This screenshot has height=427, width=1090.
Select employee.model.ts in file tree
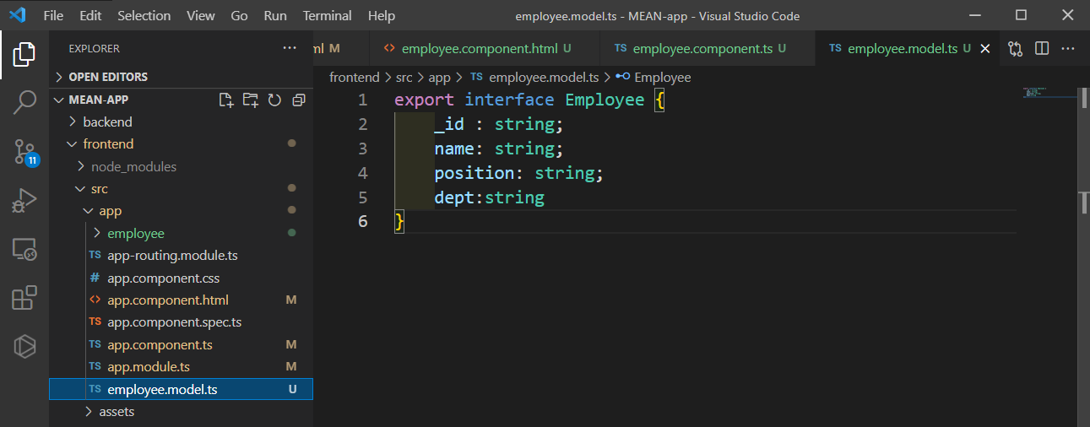click(x=181, y=389)
